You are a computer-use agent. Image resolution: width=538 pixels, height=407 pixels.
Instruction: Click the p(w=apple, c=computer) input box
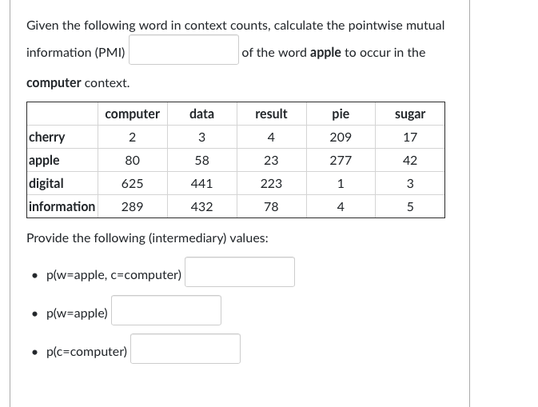click(240, 272)
